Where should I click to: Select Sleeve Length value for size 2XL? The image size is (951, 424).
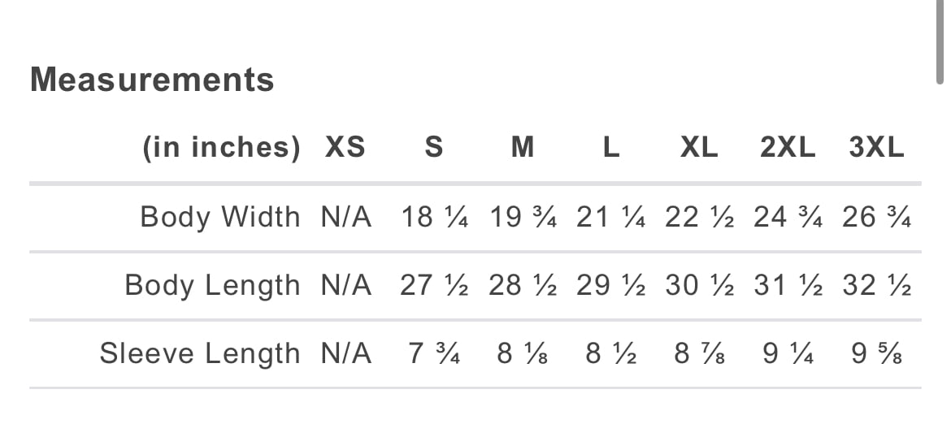coord(788,353)
